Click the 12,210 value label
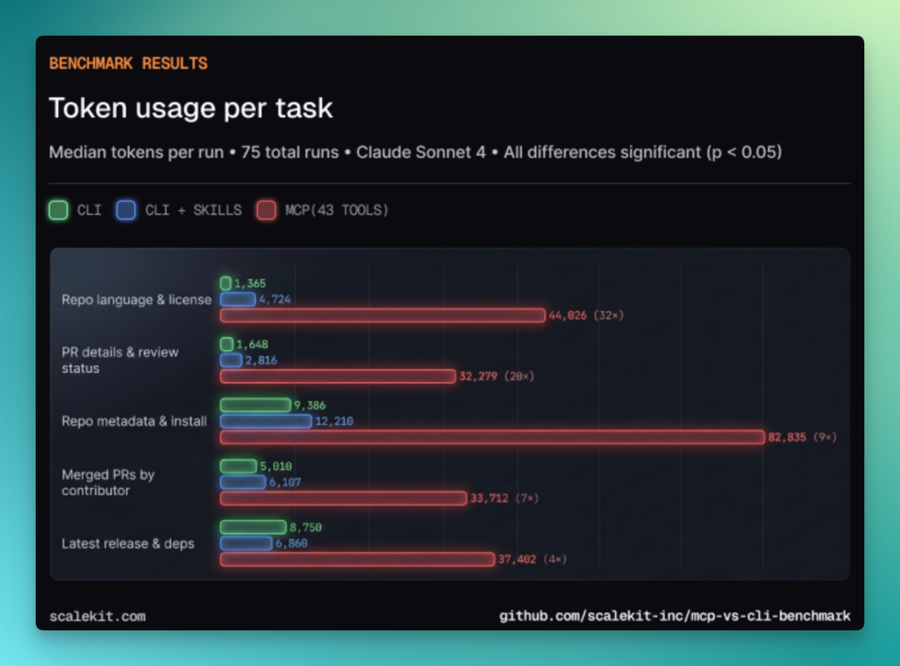The image size is (900, 666). 334,421
